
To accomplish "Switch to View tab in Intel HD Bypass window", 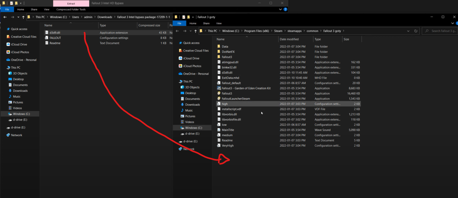I will pos(46,10).
